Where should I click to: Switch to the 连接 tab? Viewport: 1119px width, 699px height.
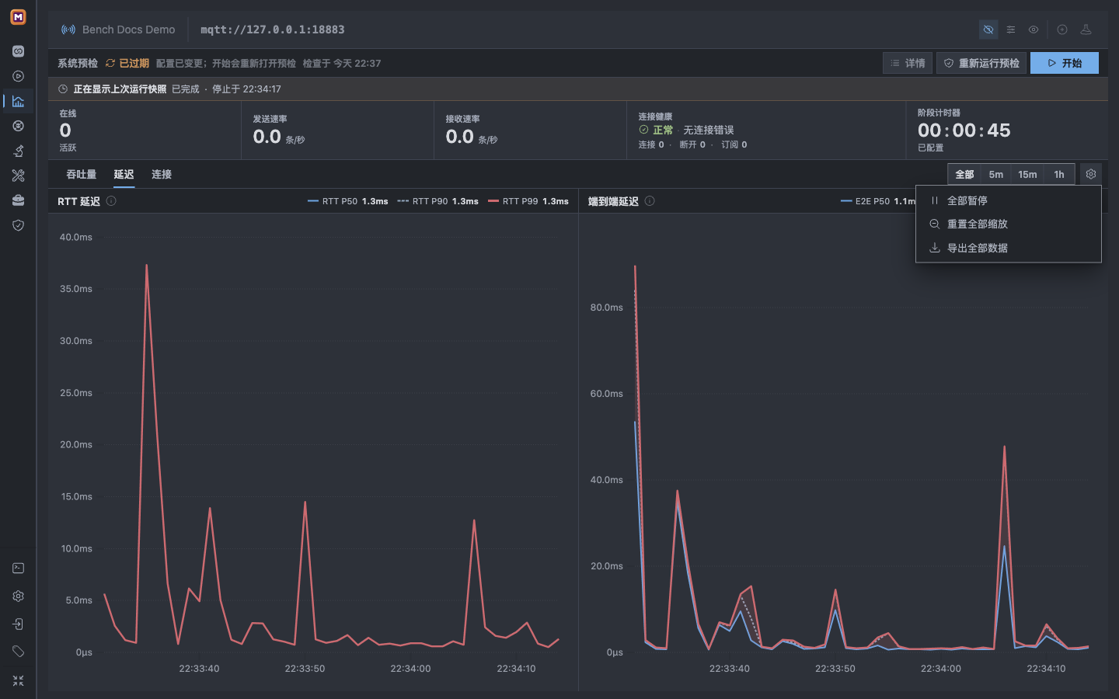pos(162,175)
